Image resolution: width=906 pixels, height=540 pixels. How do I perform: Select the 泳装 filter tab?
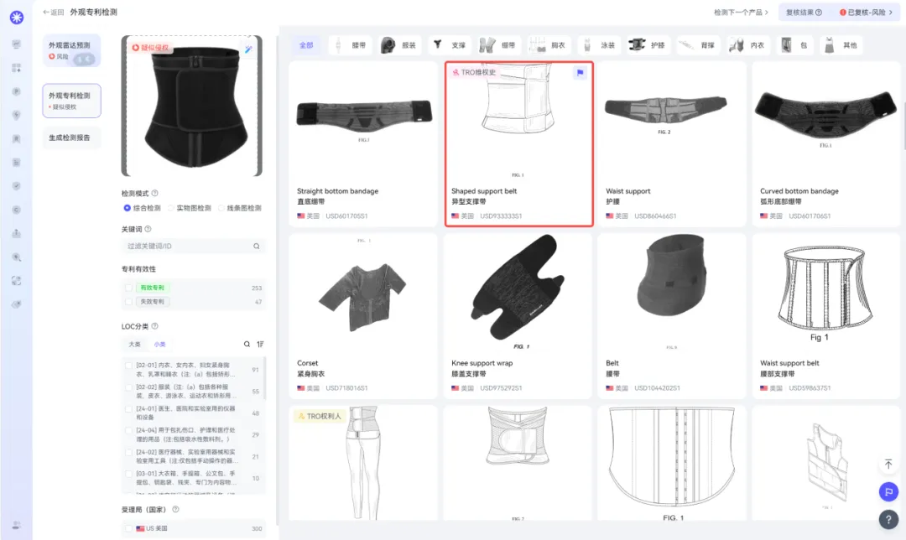(x=600, y=45)
